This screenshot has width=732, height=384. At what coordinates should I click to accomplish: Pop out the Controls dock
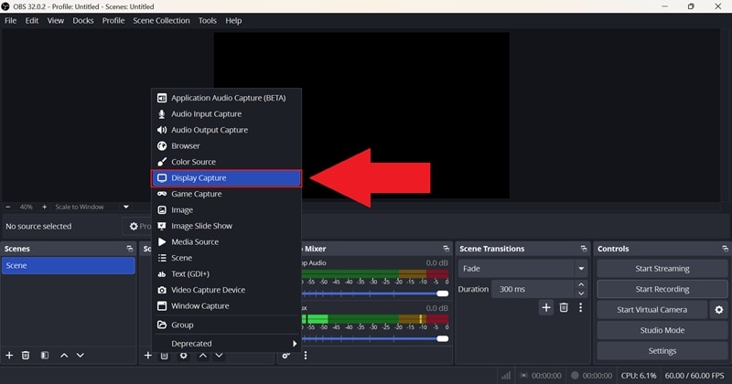click(x=725, y=249)
